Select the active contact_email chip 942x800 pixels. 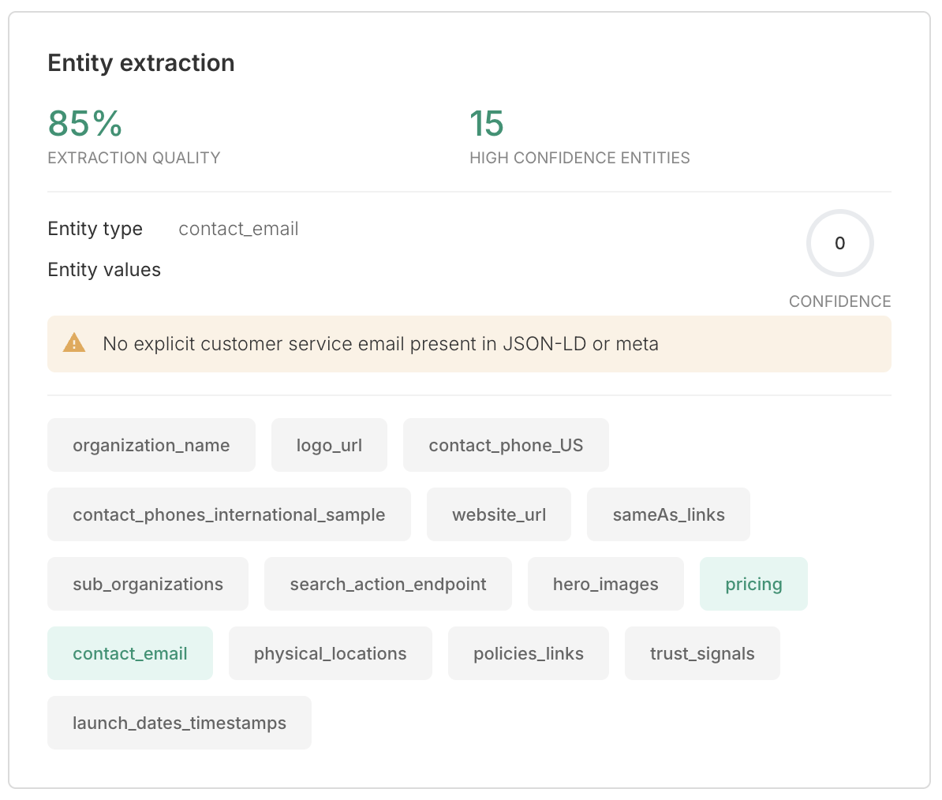130,653
